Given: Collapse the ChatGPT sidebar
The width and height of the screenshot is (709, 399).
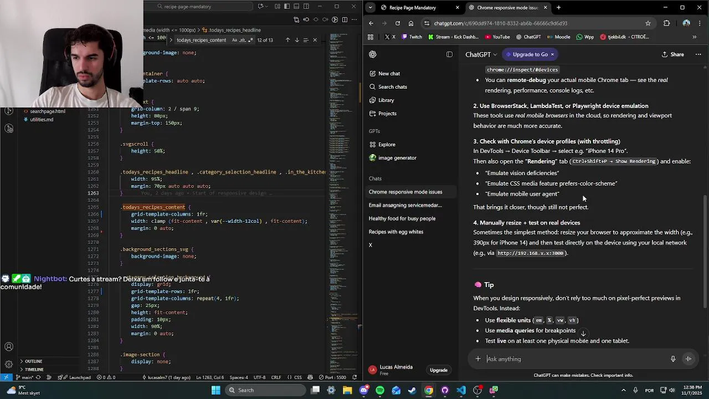Looking at the screenshot, I should click(x=449, y=54).
